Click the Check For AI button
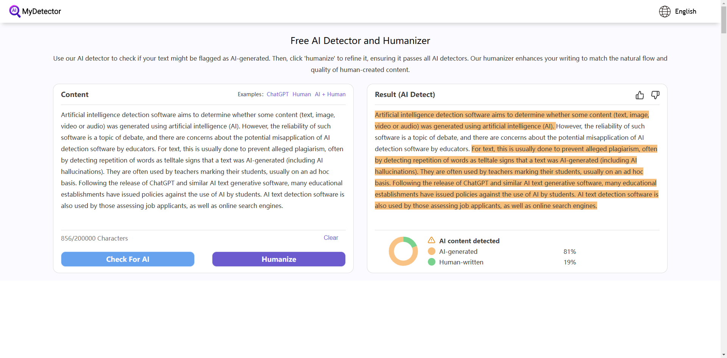This screenshot has width=727, height=358. click(128, 259)
